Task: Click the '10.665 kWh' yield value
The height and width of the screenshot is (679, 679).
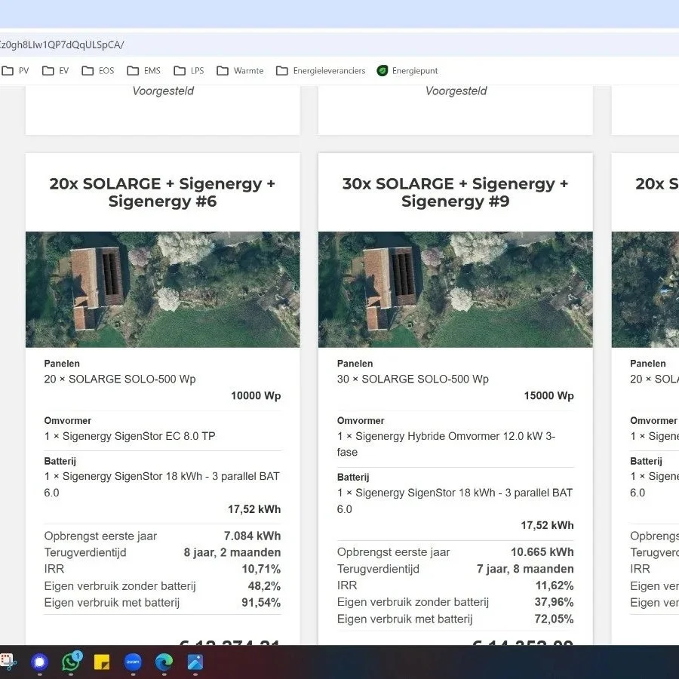Action: [542, 551]
